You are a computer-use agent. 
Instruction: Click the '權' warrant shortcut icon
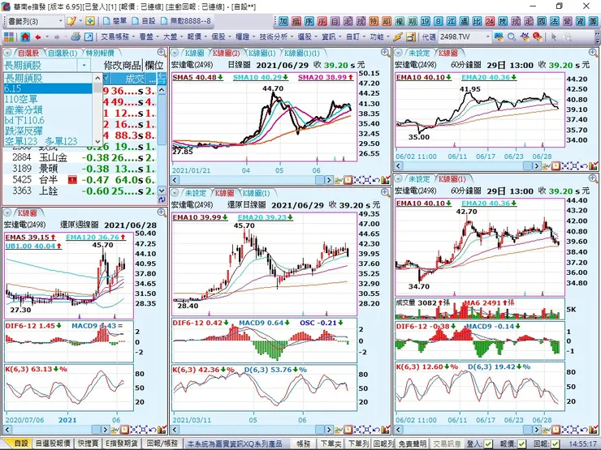(400, 21)
